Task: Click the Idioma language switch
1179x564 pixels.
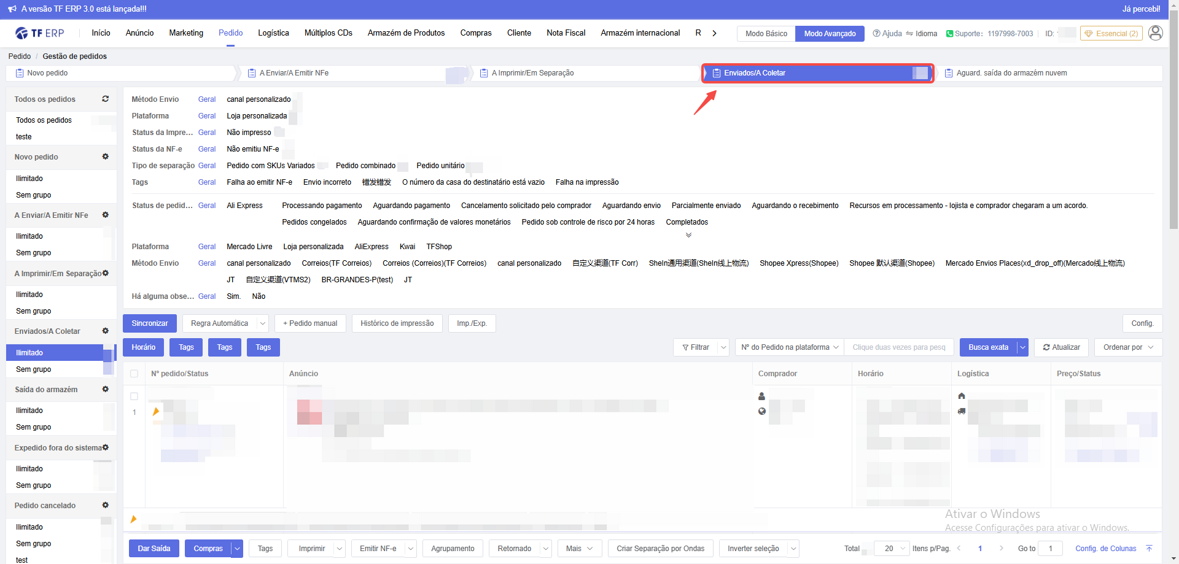Action: point(921,34)
